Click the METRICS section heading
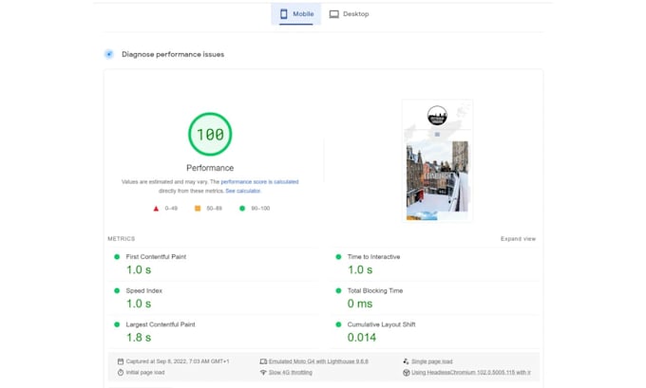This screenshot has width=646, height=388. click(122, 239)
